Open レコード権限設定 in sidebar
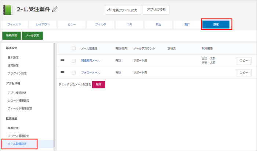257x151 pixels. coord(18,101)
